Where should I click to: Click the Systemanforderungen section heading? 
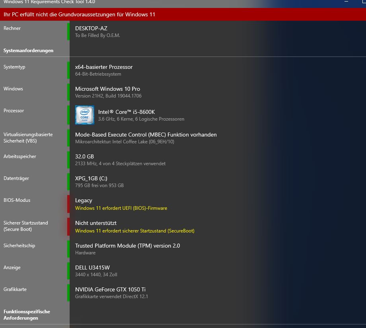click(x=29, y=51)
